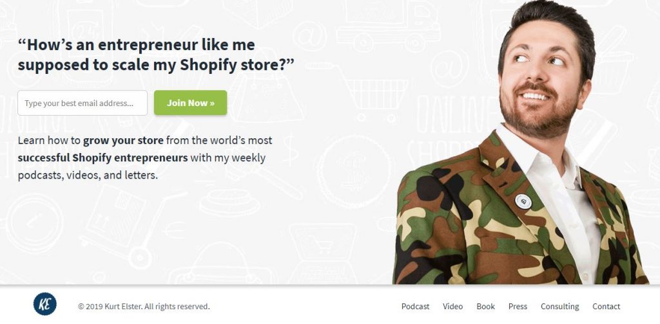Click "podcasts, videos, and letters" text line
Screen dimensions: 660x324
[88, 175]
